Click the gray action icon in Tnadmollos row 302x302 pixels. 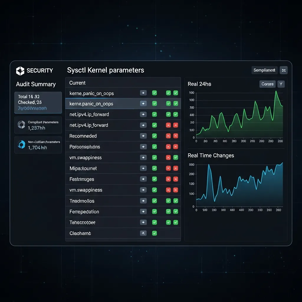click(143, 201)
